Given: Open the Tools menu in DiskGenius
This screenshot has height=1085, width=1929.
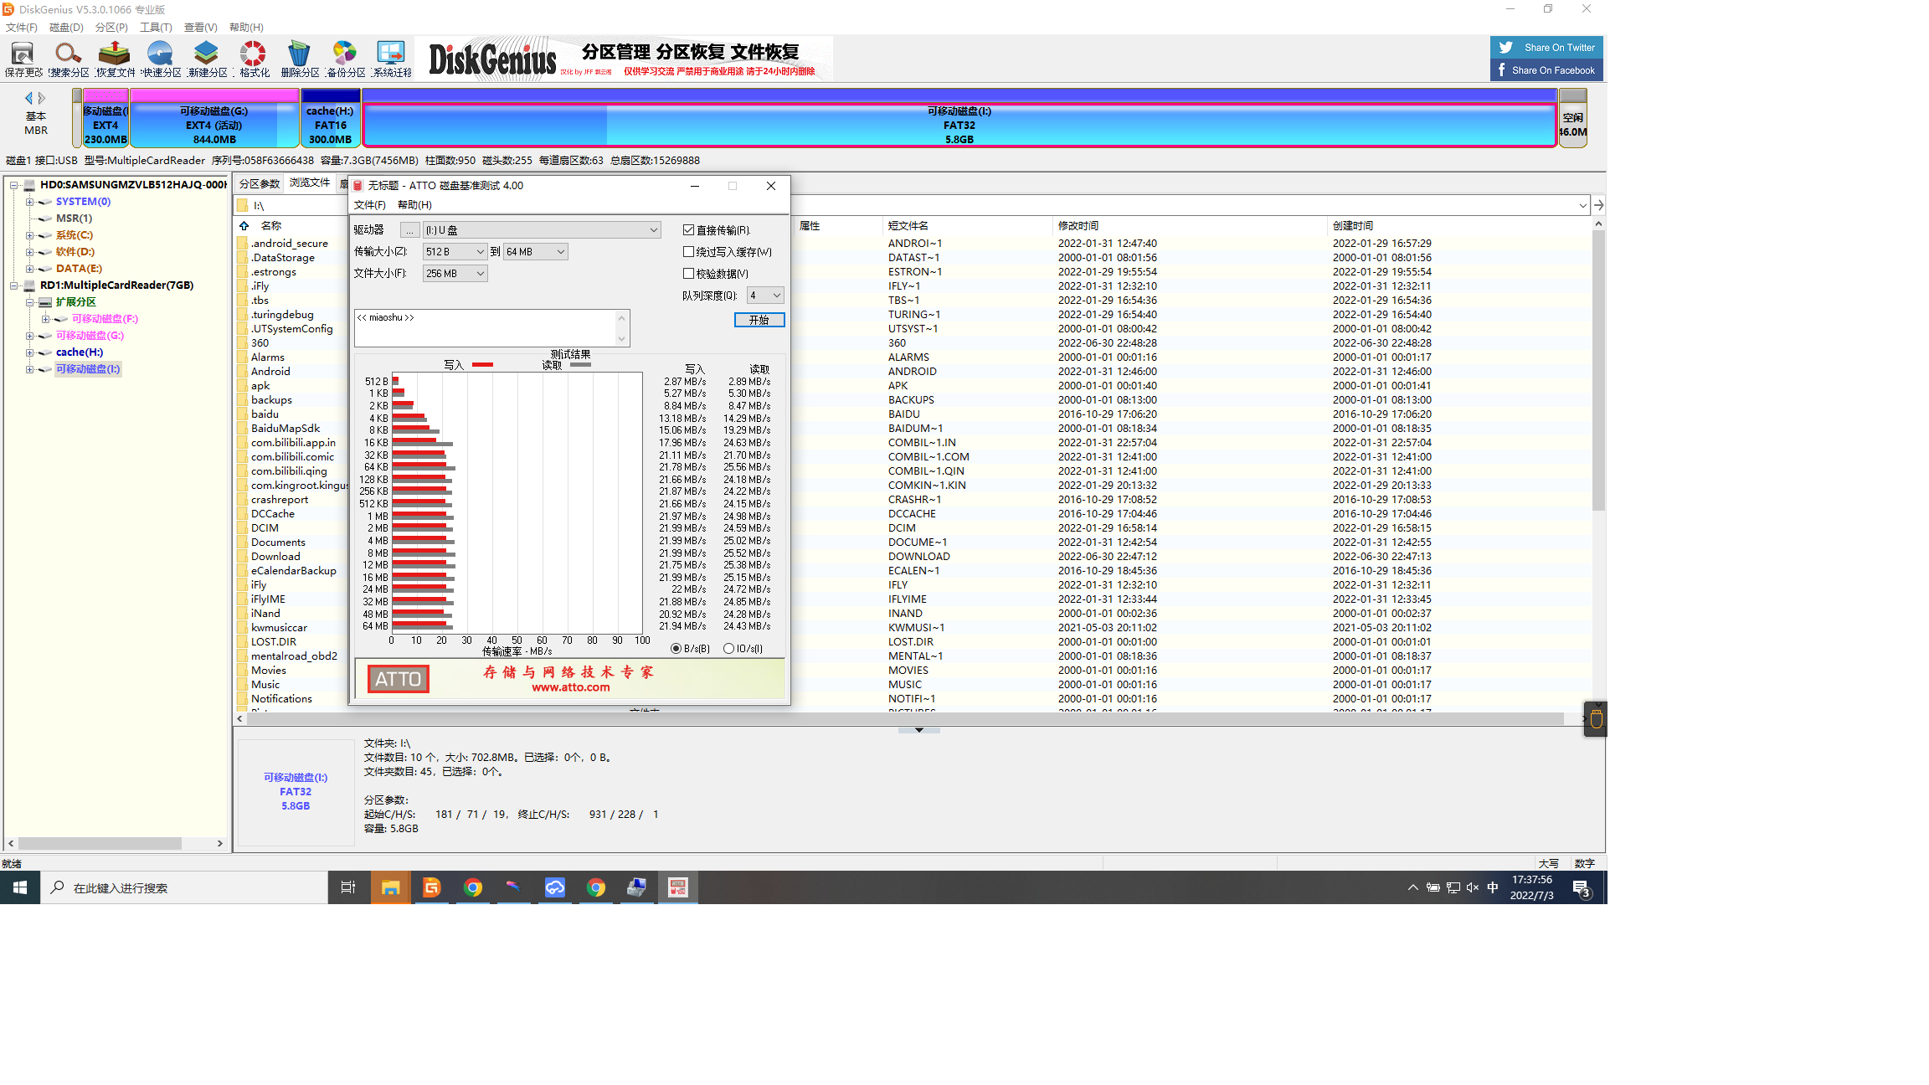Looking at the screenshot, I should [155, 28].
